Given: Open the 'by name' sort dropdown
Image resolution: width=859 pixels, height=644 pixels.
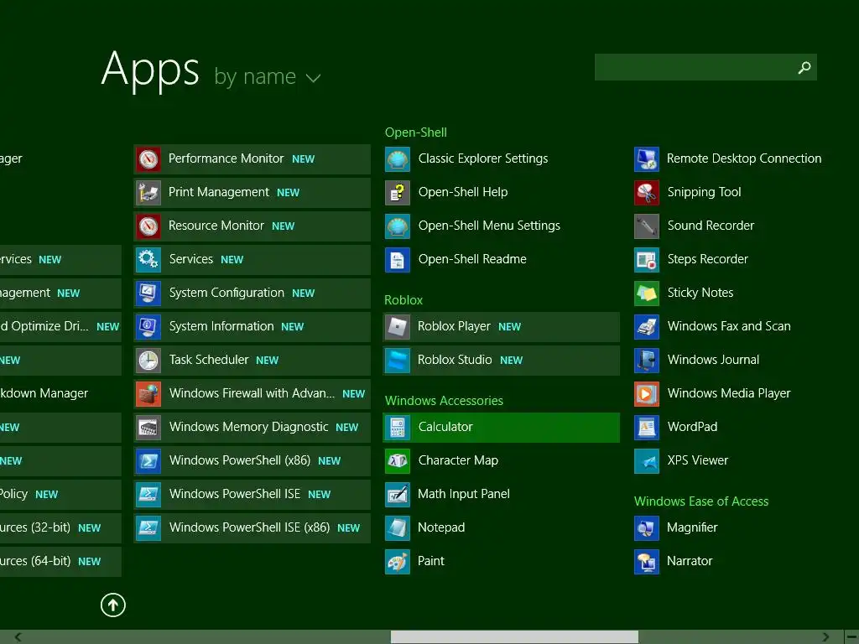Looking at the screenshot, I should [267, 76].
